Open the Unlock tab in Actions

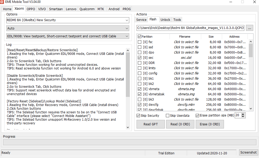point(165,20)
